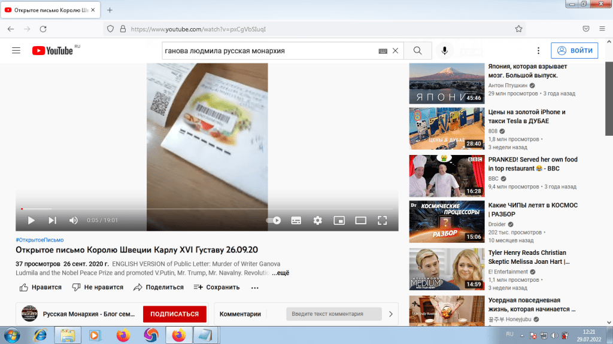
Task: Skip to the next video
Action: [x=52, y=220]
